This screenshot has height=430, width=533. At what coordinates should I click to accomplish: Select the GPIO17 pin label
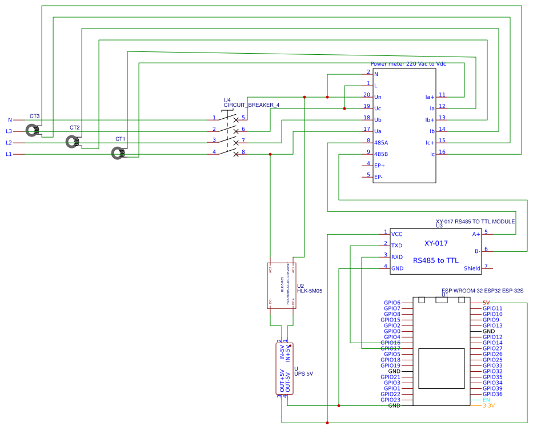pyautogui.click(x=391, y=348)
